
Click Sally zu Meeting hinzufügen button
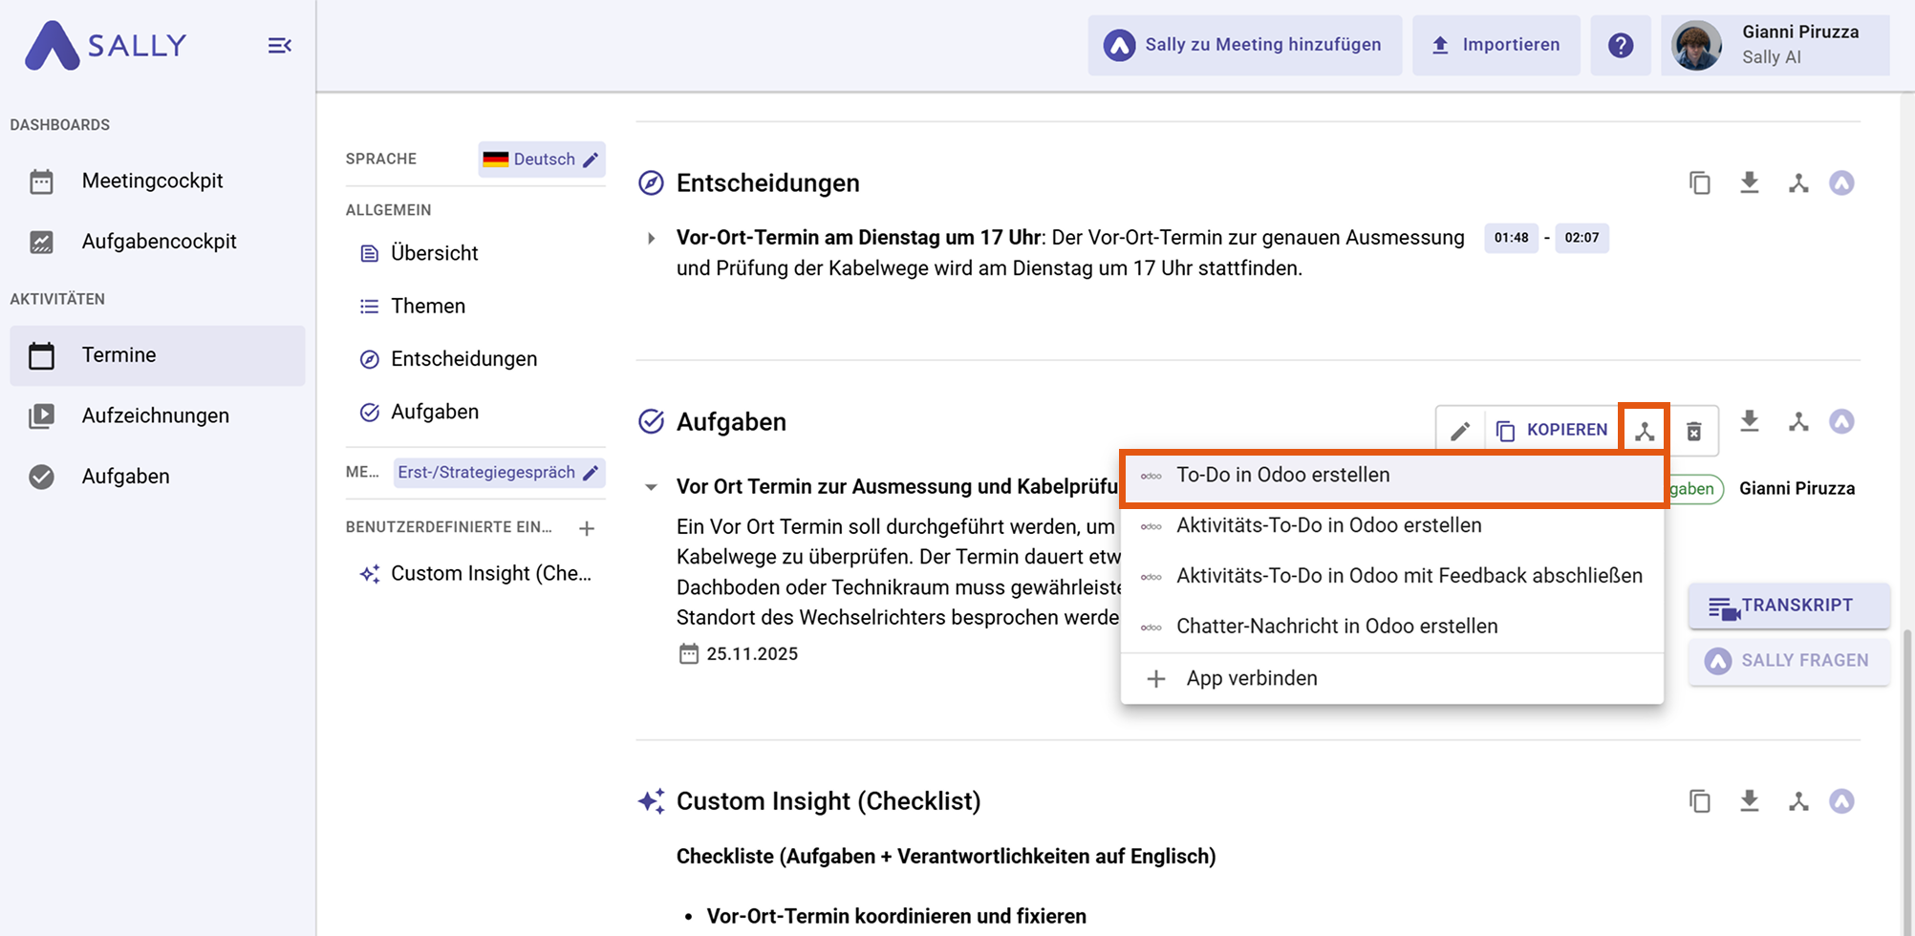pos(1244,45)
